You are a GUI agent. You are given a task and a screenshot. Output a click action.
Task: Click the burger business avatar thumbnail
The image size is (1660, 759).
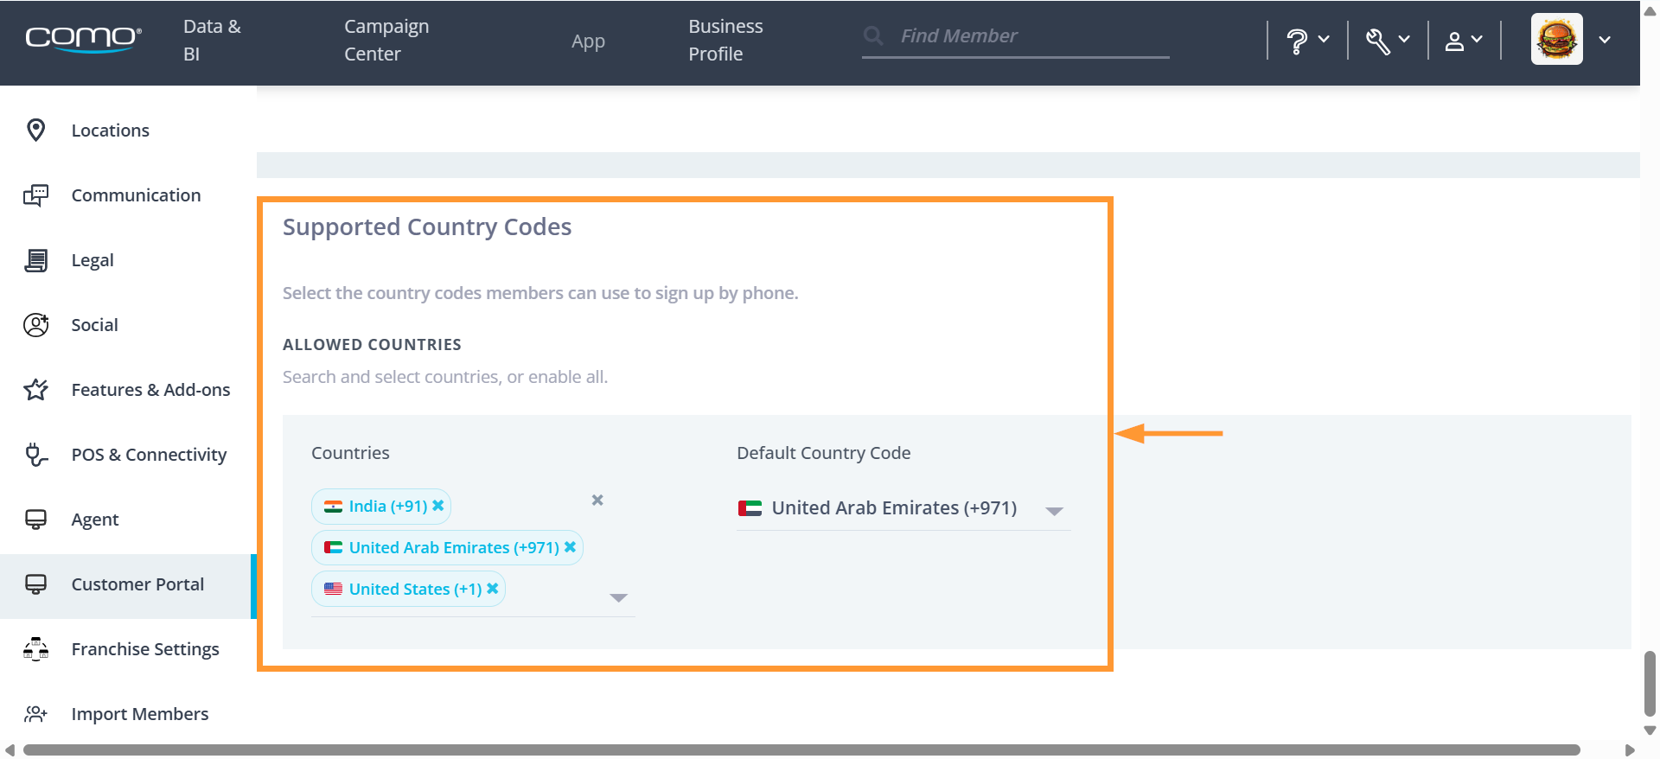1556,39
